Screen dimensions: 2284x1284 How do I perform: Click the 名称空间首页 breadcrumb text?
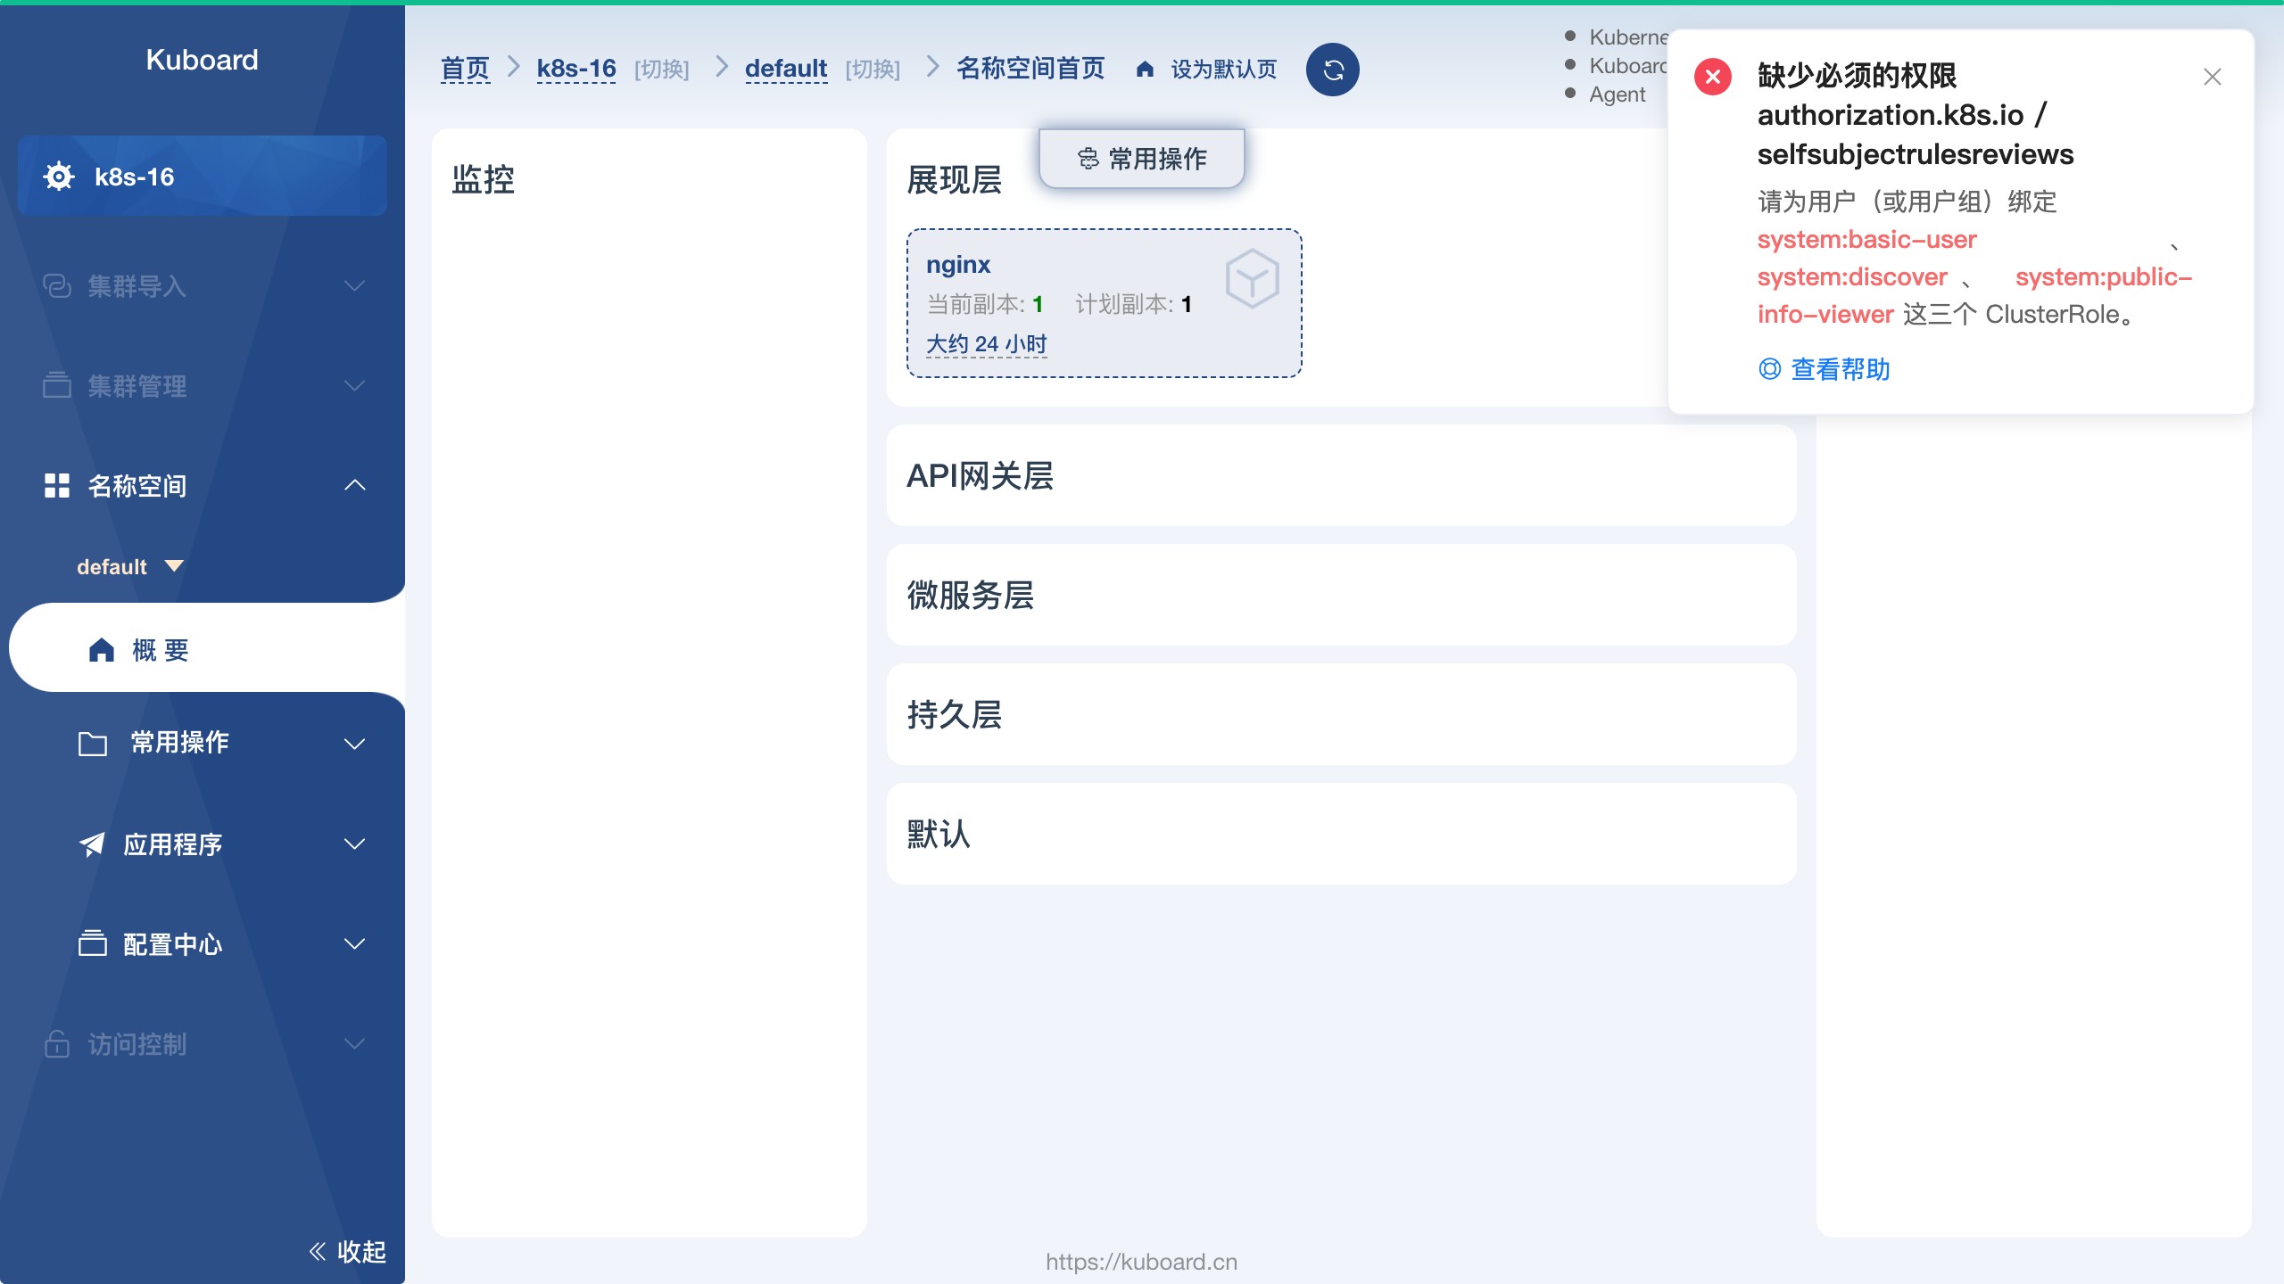[x=1030, y=69]
